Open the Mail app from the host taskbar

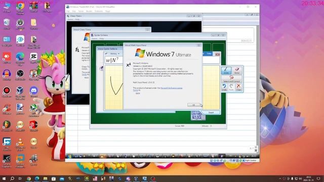point(62,178)
